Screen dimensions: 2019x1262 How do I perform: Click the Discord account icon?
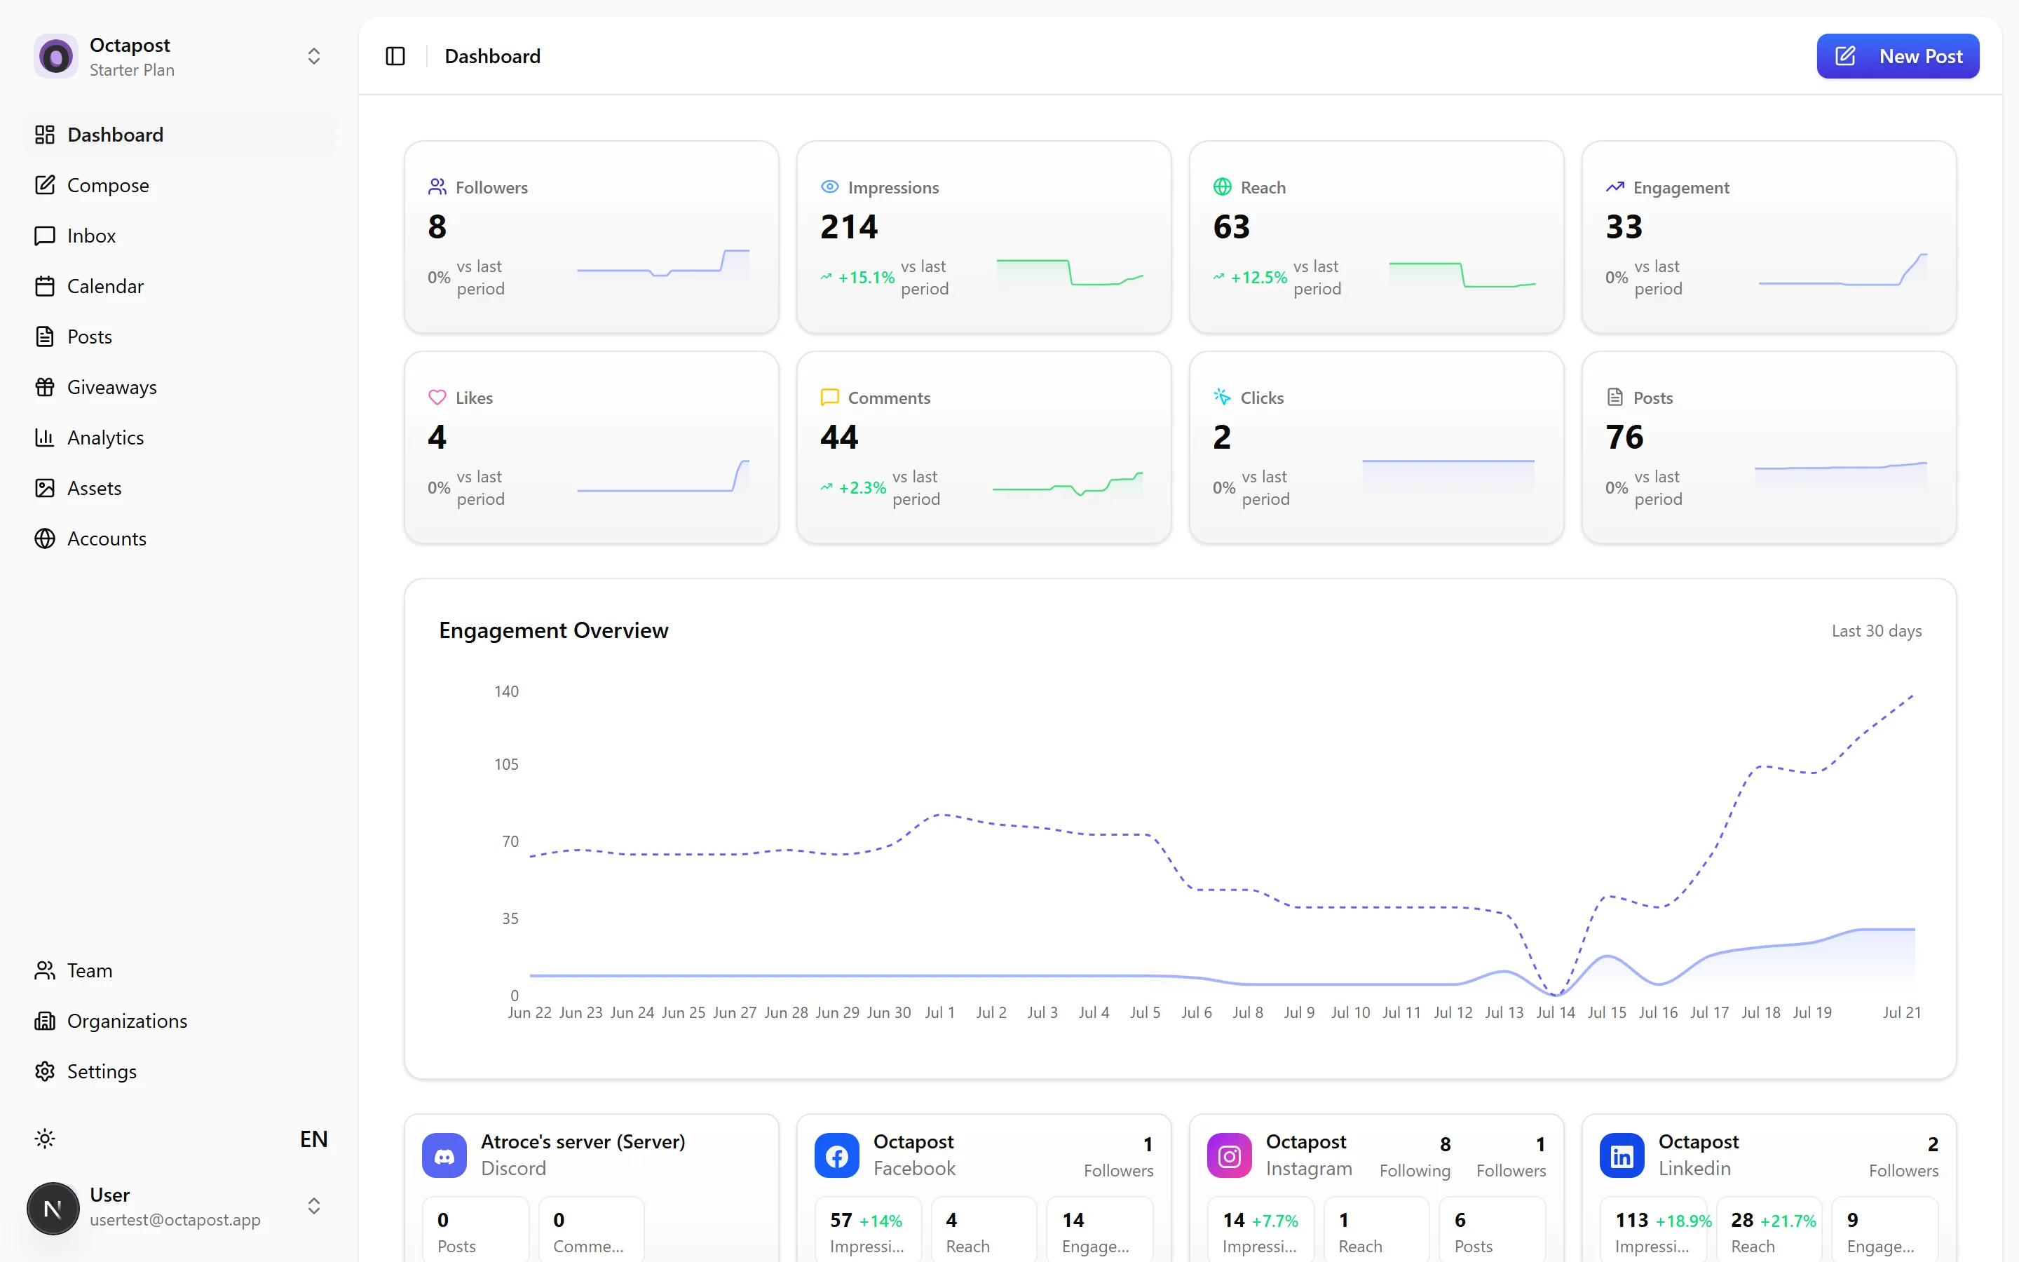point(444,1155)
